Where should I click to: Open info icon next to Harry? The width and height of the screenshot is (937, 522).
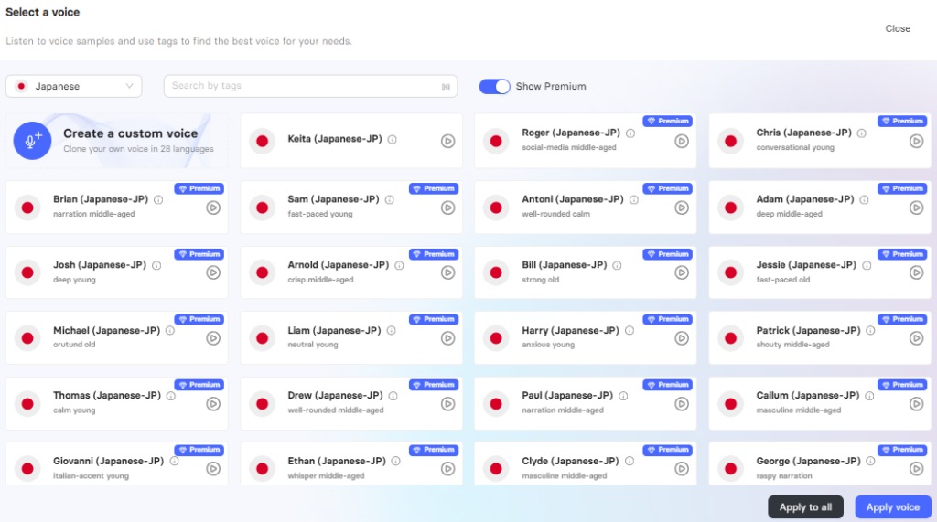pyautogui.click(x=630, y=330)
